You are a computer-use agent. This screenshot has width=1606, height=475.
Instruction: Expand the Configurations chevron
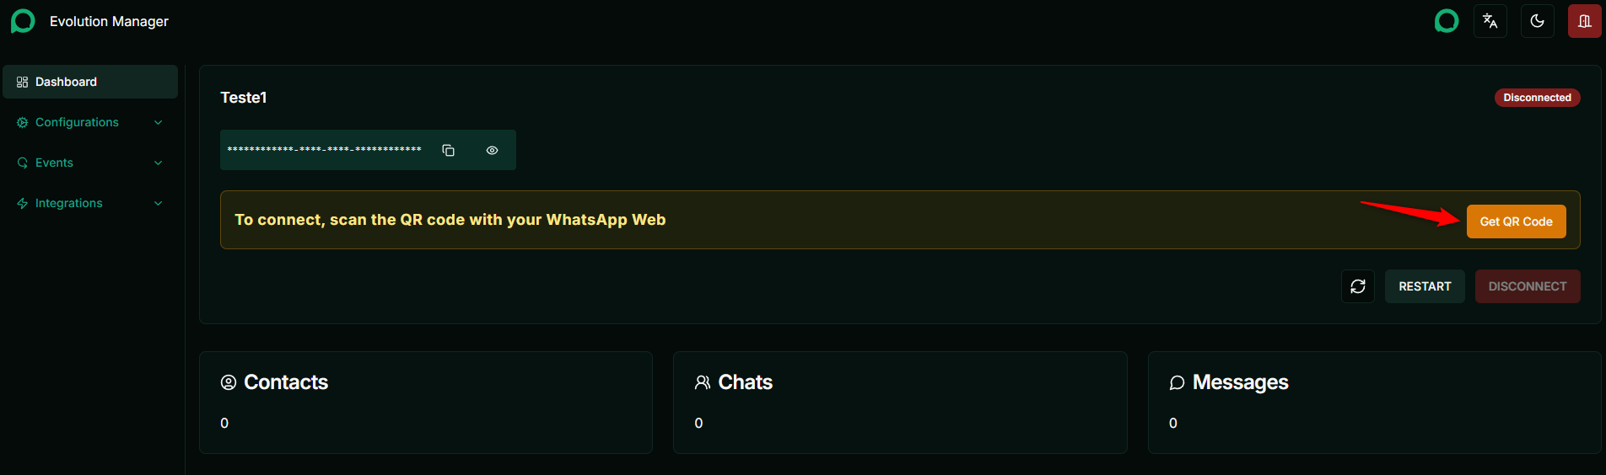click(158, 122)
